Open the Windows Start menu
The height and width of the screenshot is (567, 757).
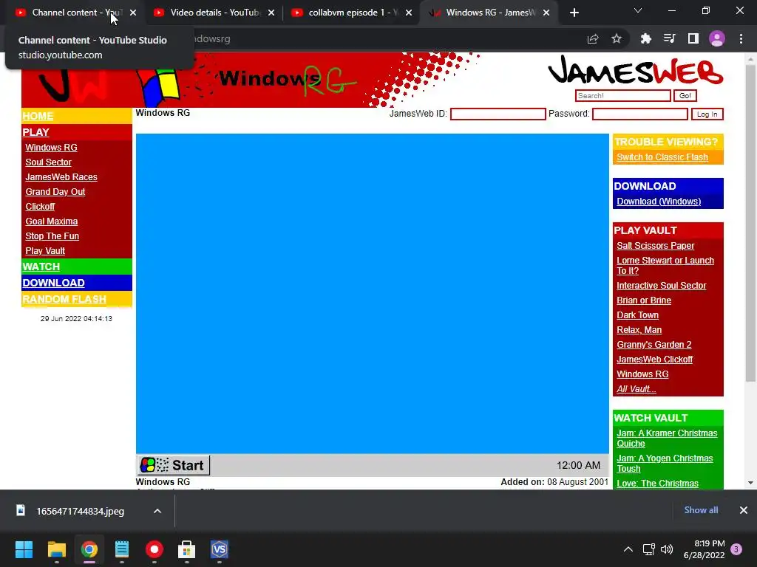pos(24,549)
